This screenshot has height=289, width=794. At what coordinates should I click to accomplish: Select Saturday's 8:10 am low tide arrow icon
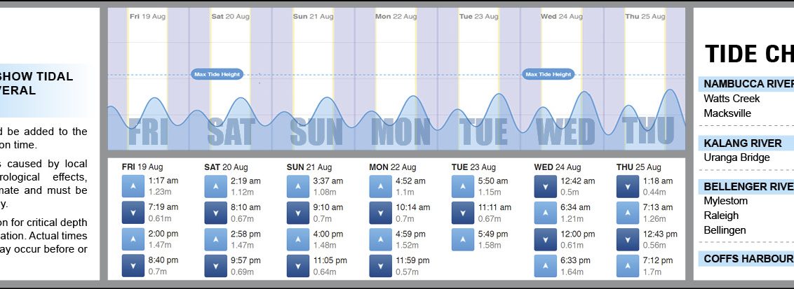tap(215, 212)
